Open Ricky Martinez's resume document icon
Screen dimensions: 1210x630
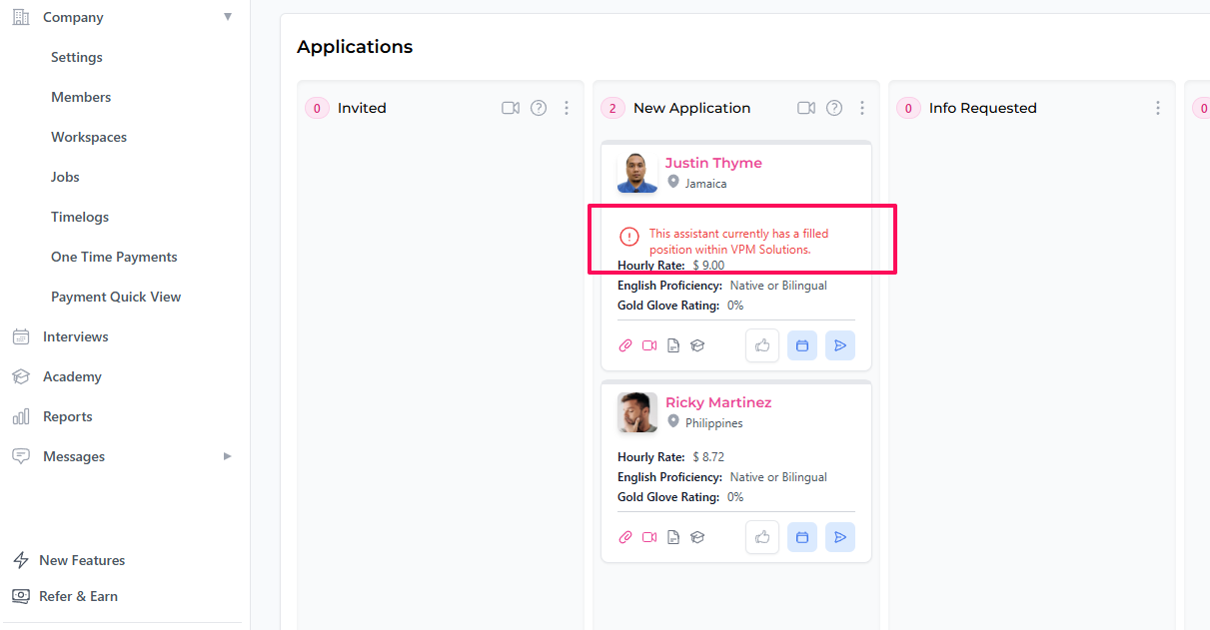672,536
